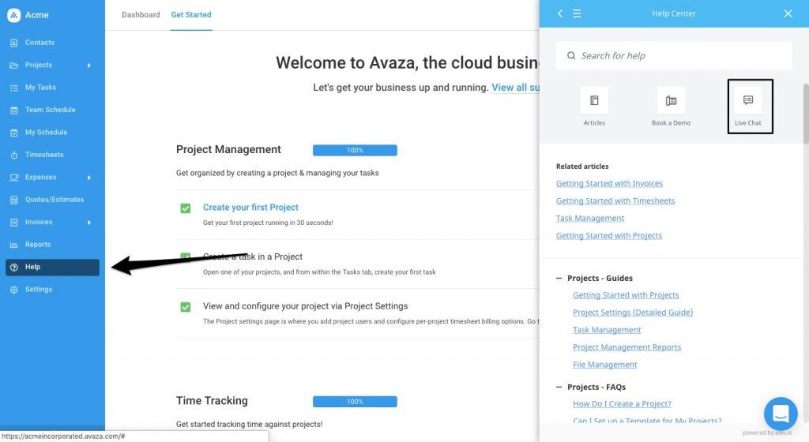Image resolution: width=809 pixels, height=442 pixels.
Task: Click the My Schedule calendar icon
Action: click(x=14, y=133)
